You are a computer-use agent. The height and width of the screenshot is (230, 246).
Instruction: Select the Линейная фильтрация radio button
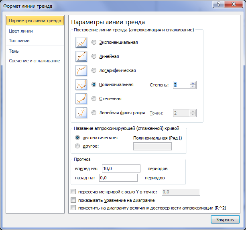[x=94, y=113]
